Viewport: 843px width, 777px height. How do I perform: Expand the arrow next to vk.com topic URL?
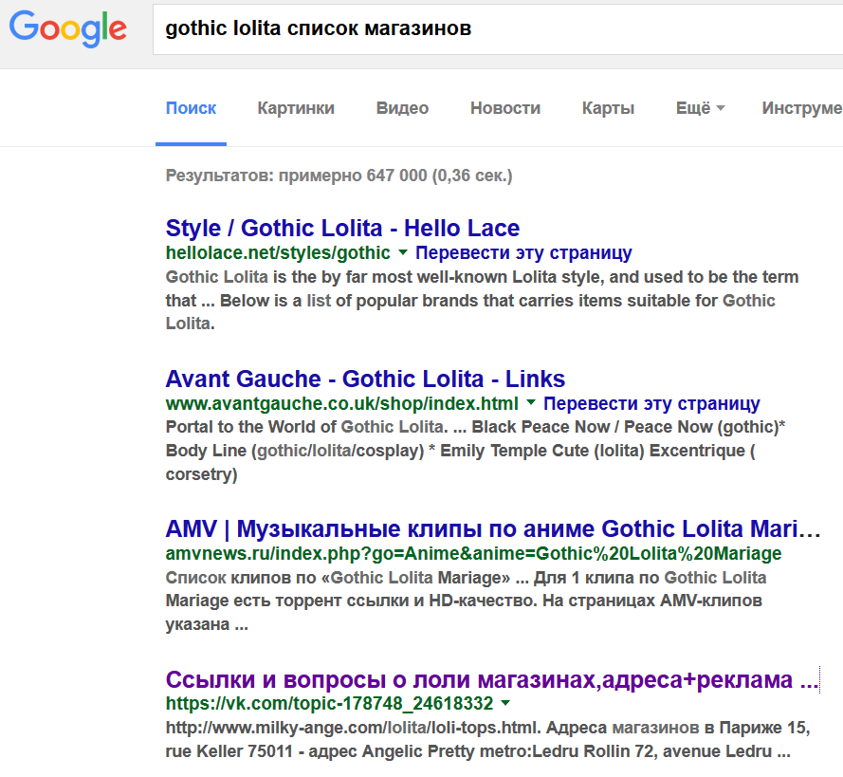505,703
